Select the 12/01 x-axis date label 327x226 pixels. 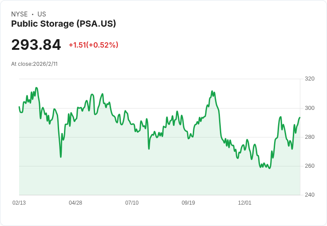point(245,202)
